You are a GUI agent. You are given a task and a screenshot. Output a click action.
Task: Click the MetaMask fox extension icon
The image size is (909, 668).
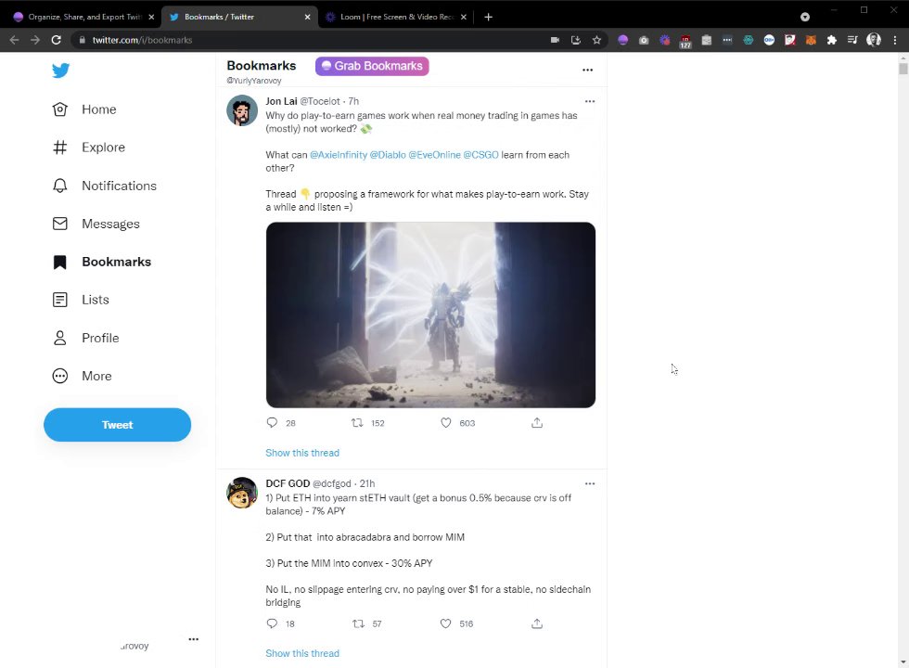tap(811, 40)
